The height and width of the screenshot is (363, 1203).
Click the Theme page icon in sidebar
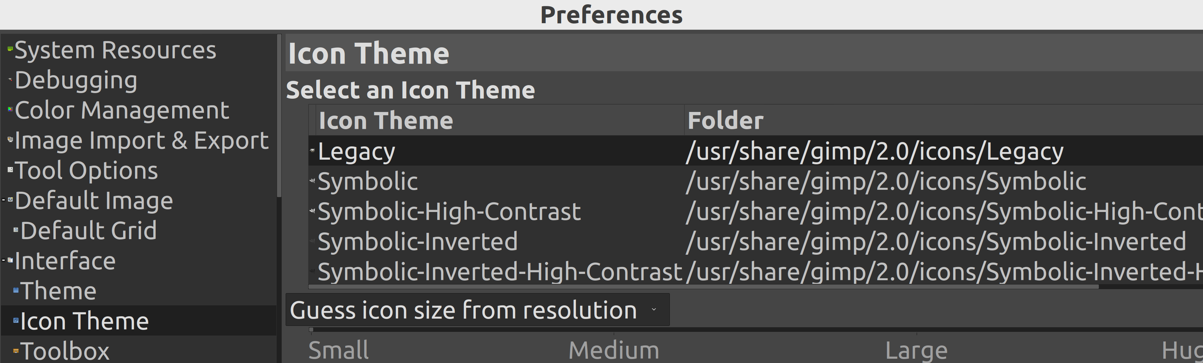point(16,290)
